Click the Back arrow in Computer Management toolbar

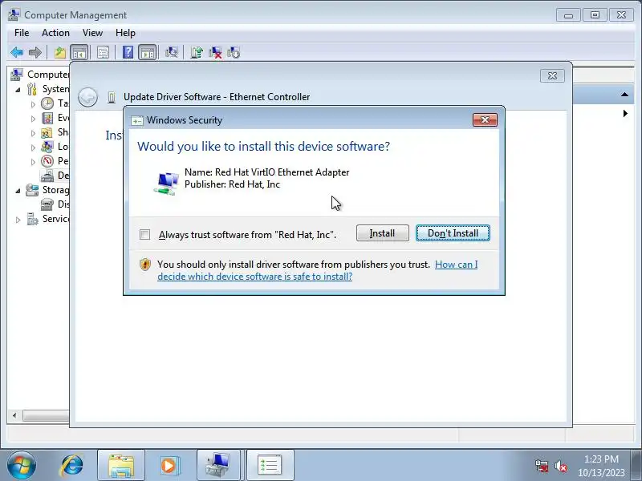(17, 52)
